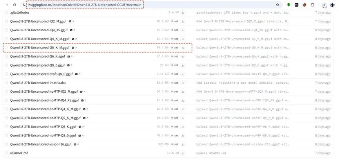The width and height of the screenshot is (339, 160).
Task: Open the noMTP-Q4_K_M.gguf file page
Action: click(45, 109)
